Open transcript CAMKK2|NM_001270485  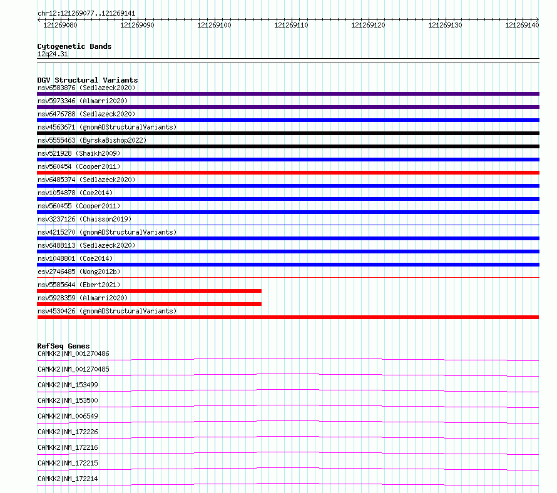73,369
